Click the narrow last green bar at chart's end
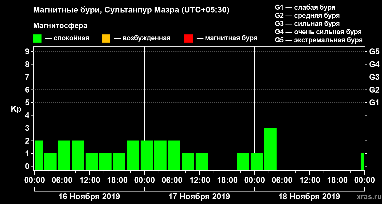The image size is (382, 204). (362, 162)
